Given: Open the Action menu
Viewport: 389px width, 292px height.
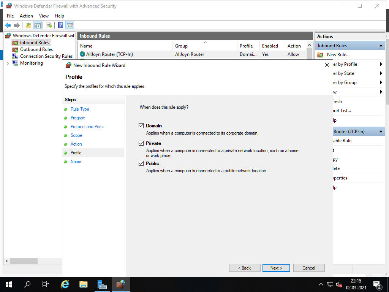Looking at the screenshot, I should click(x=26, y=16).
